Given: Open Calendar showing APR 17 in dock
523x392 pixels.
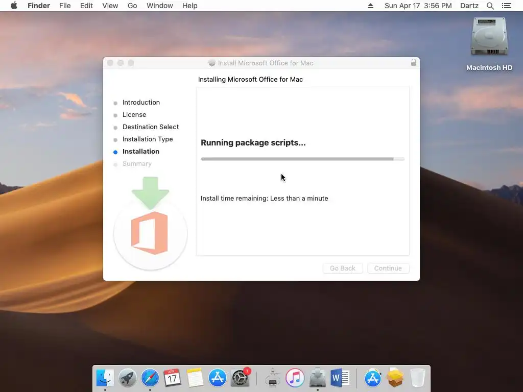Looking at the screenshot, I should (172, 378).
